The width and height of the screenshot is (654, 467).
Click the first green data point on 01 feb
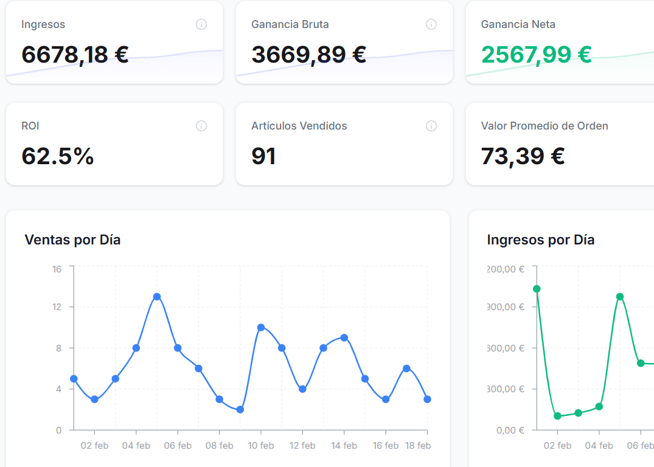(538, 289)
